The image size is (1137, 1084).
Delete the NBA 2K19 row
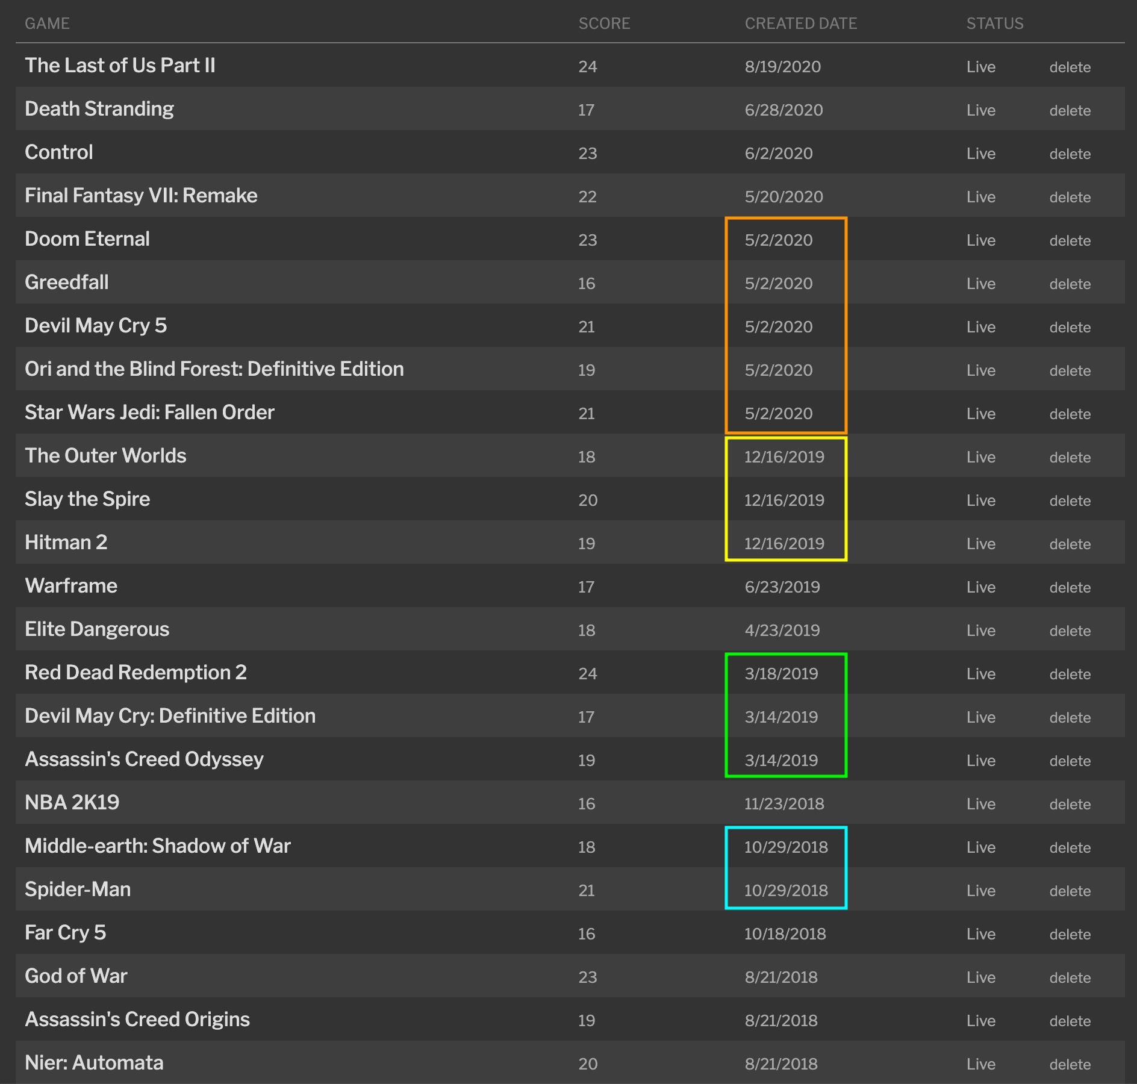point(1070,804)
